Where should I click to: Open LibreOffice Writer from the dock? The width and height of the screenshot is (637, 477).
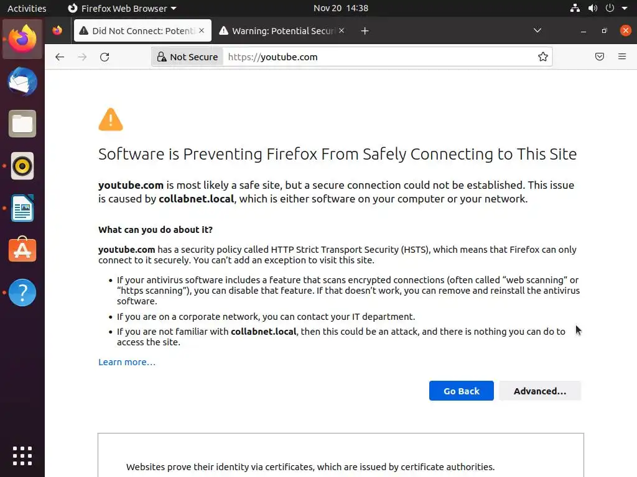[x=22, y=208]
